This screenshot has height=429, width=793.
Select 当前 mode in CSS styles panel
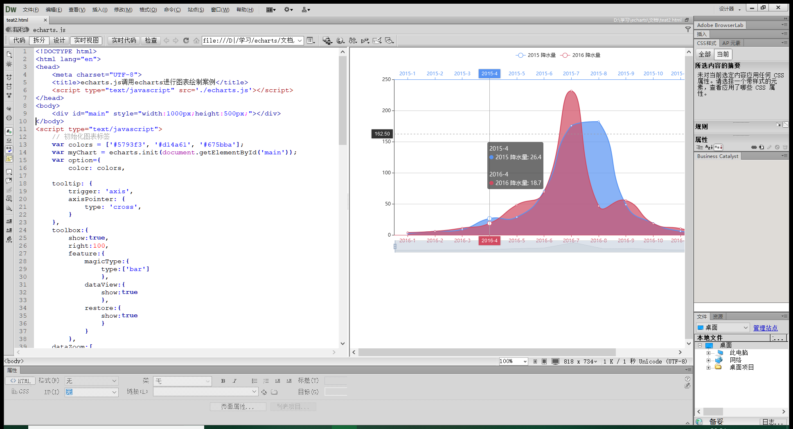(x=723, y=54)
